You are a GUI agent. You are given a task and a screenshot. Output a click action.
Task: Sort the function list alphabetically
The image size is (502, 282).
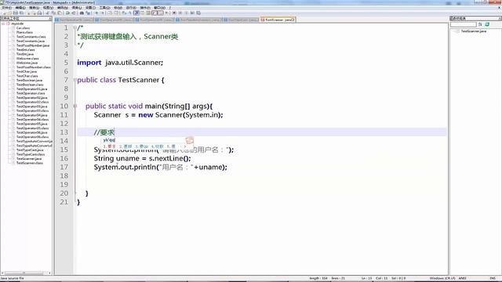click(x=480, y=24)
